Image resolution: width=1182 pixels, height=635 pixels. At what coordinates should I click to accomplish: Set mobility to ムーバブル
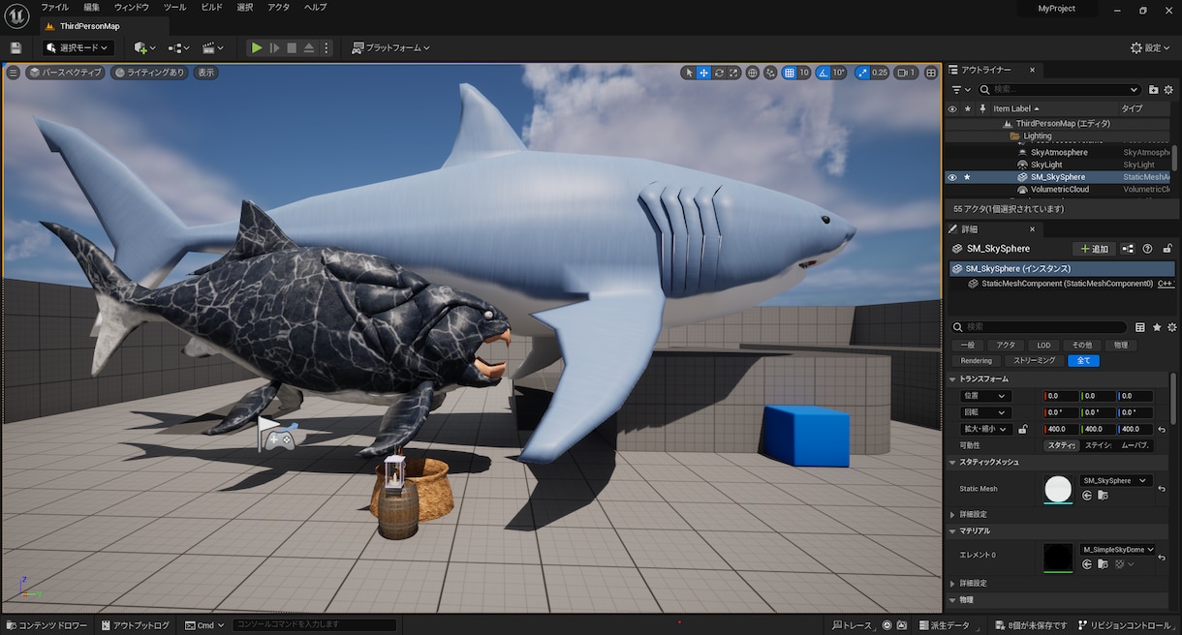1136,445
